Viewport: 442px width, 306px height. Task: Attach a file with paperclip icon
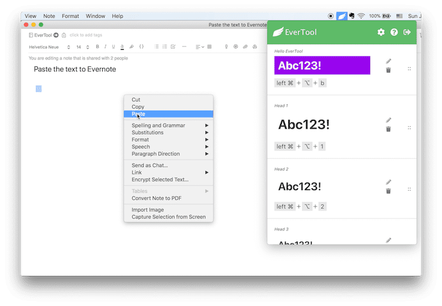coord(245,47)
